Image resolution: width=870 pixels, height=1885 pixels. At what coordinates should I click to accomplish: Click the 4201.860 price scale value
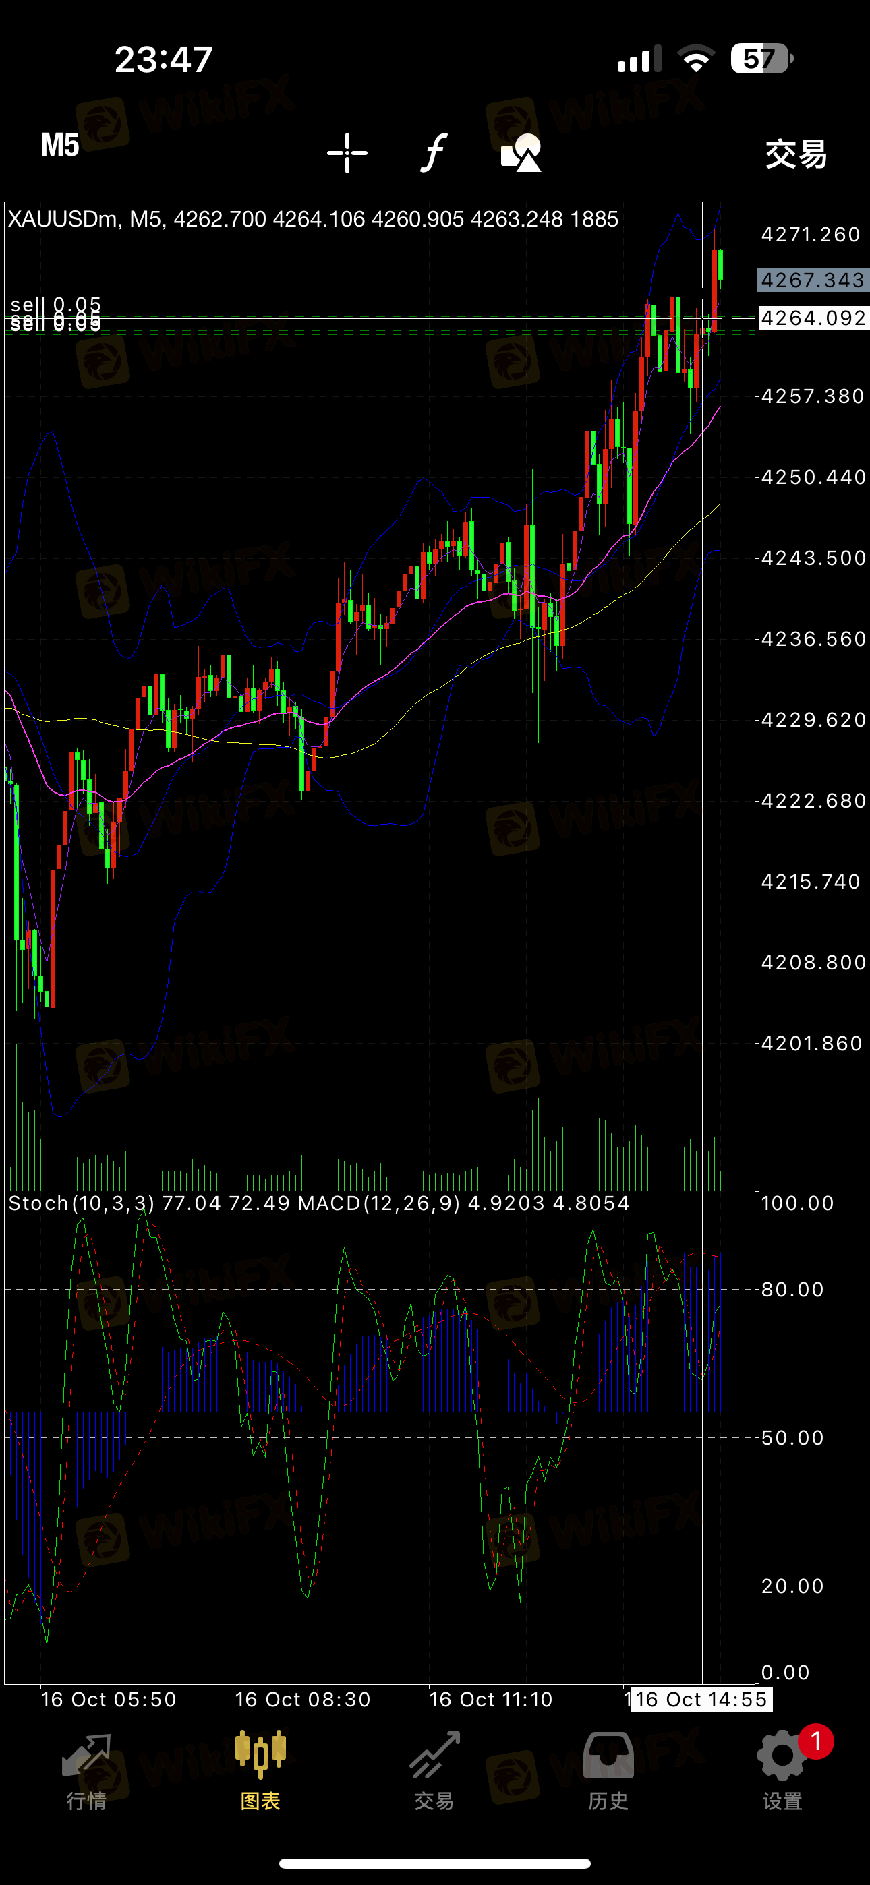(812, 1043)
